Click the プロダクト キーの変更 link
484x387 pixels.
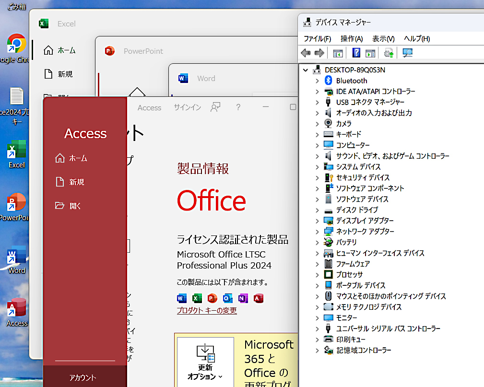[x=207, y=310]
